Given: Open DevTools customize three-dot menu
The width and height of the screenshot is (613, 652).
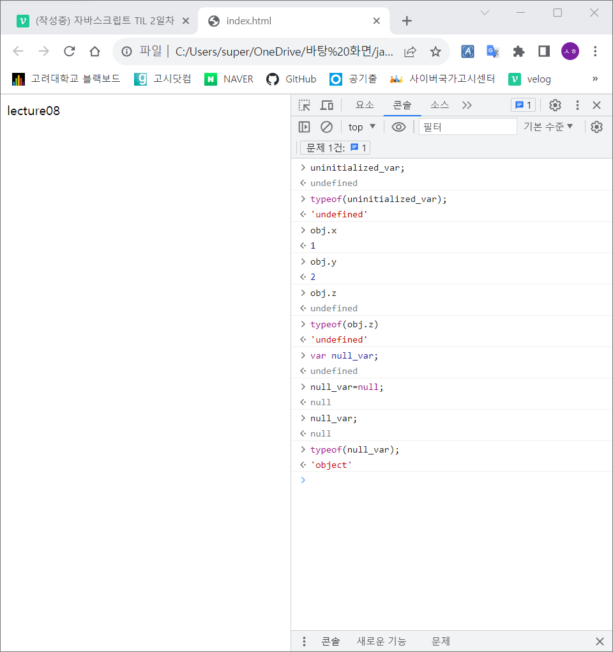Looking at the screenshot, I should (577, 105).
